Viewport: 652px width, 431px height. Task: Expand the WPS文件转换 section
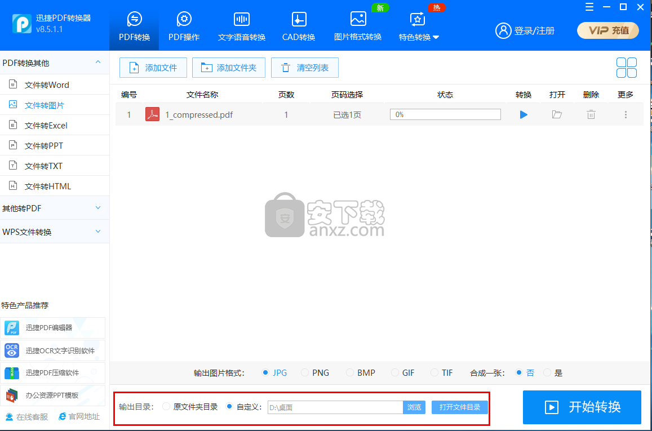click(x=55, y=232)
